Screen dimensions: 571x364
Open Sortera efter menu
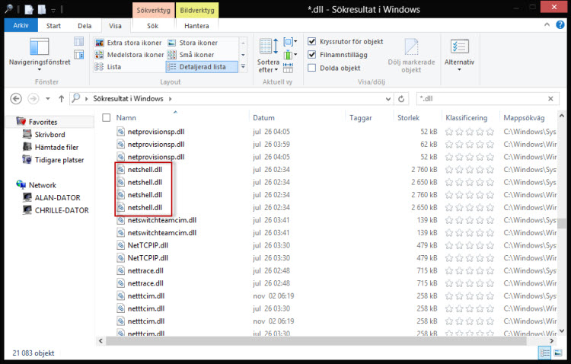[x=268, y=56]
